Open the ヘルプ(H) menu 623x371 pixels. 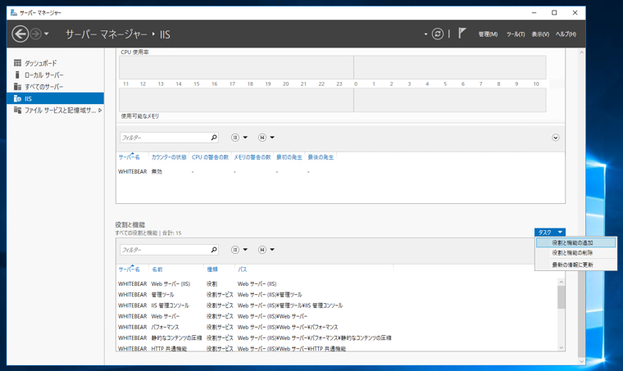pyautogui.click(x=566, y=34)
